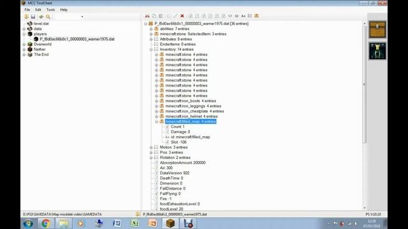This screenshot has height=229, width=408.
Task: Select the 'Damage: 0' tag
Action: (180, 132)
